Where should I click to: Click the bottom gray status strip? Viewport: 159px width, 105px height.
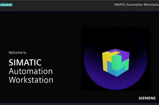pyautogui.click(x=79, y=104)
